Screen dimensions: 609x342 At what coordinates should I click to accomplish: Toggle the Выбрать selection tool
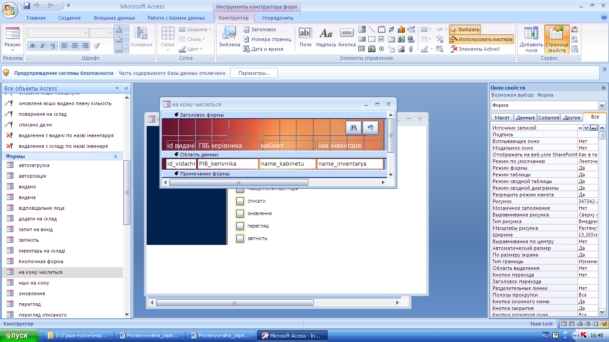pyautogui.click(x=465, y=29)
